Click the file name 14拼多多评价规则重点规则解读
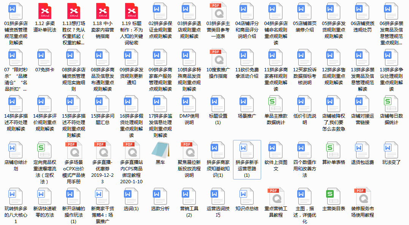This screenshot has height=225, width=409. point(44,123)
